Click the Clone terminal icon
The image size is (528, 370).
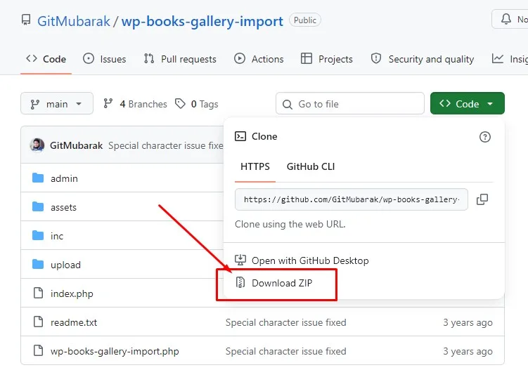pyautogui.click(x=240, y=136)
